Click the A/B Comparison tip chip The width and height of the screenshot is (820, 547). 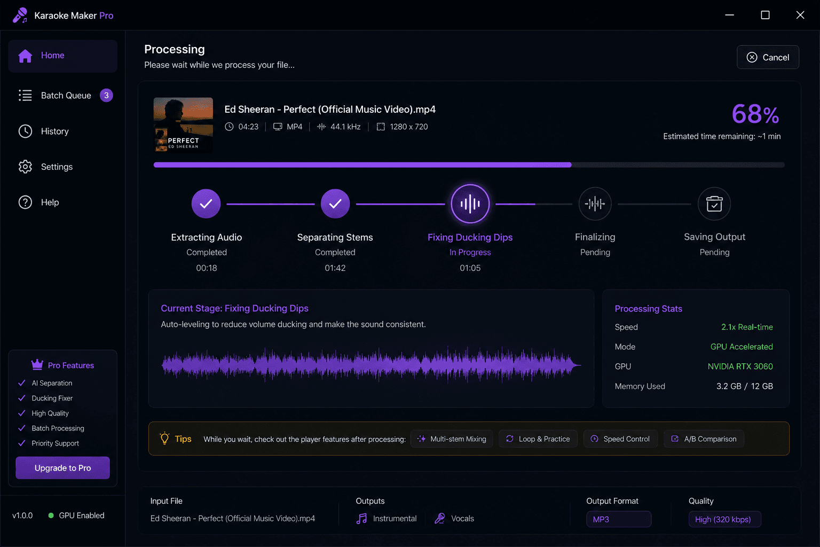pos(704,439)
